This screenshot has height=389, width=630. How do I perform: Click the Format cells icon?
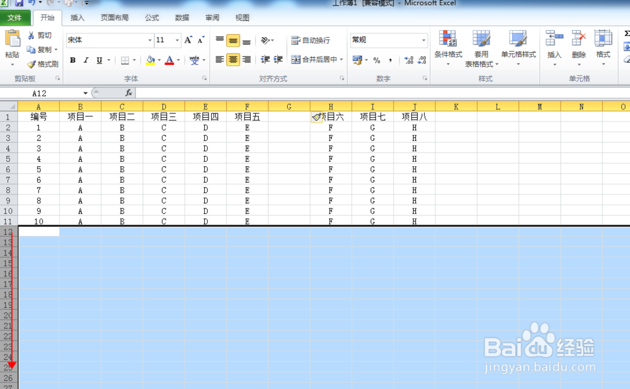tap(603, 39)
